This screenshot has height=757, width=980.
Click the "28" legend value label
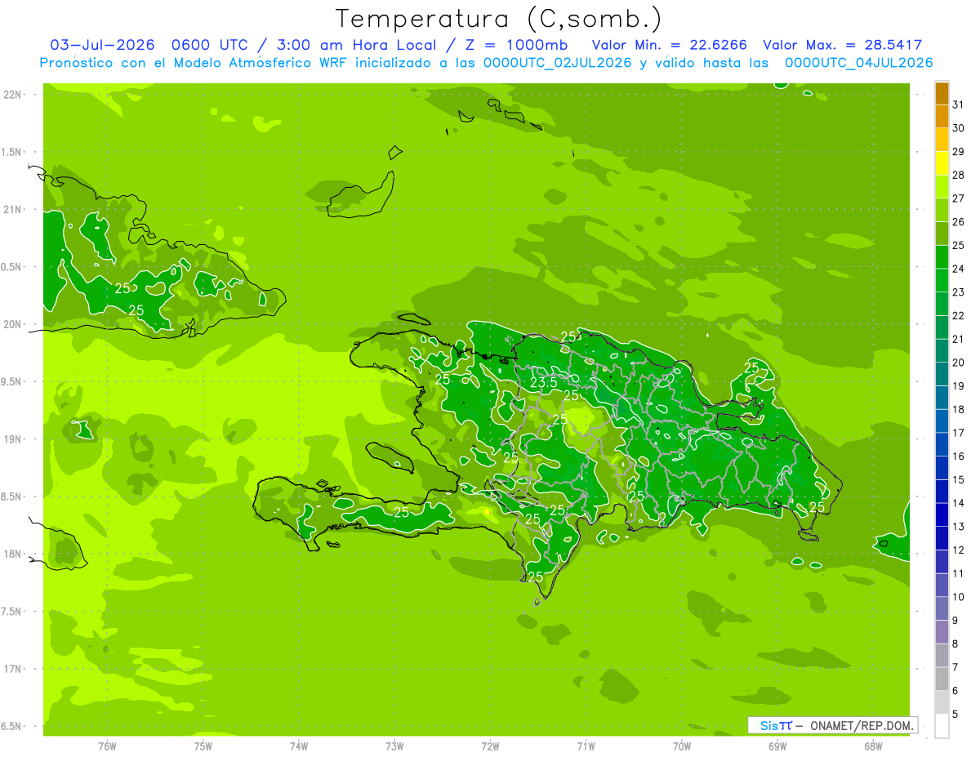(x=959, y=175)
